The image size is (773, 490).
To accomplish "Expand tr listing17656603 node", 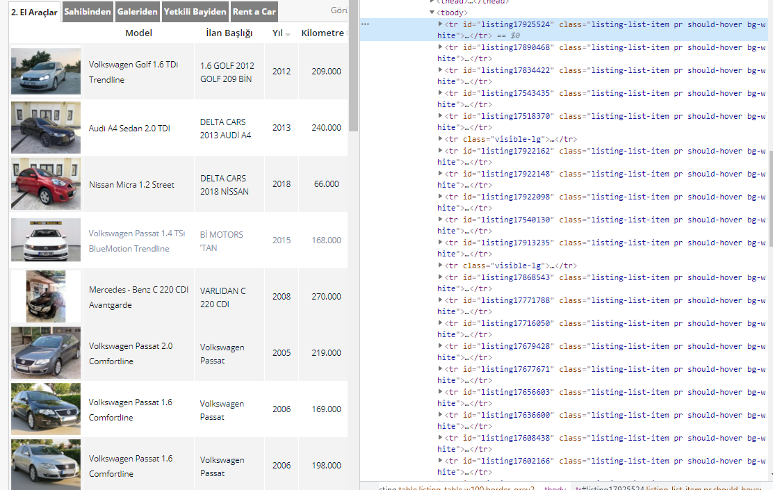I will click(x=440, y=392).
